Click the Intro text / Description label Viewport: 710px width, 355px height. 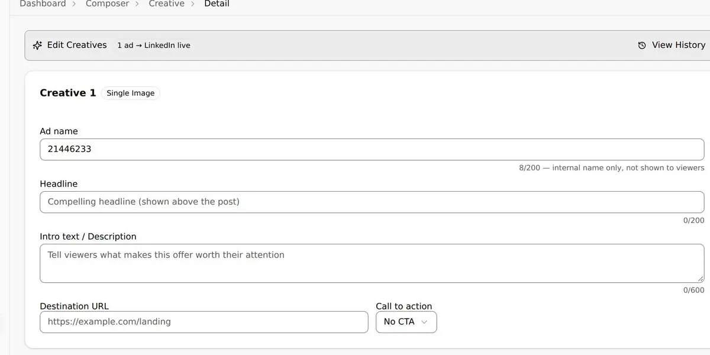point(88,237)
